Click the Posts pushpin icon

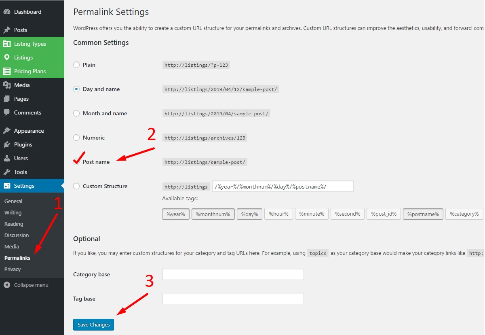pos(6,30)
